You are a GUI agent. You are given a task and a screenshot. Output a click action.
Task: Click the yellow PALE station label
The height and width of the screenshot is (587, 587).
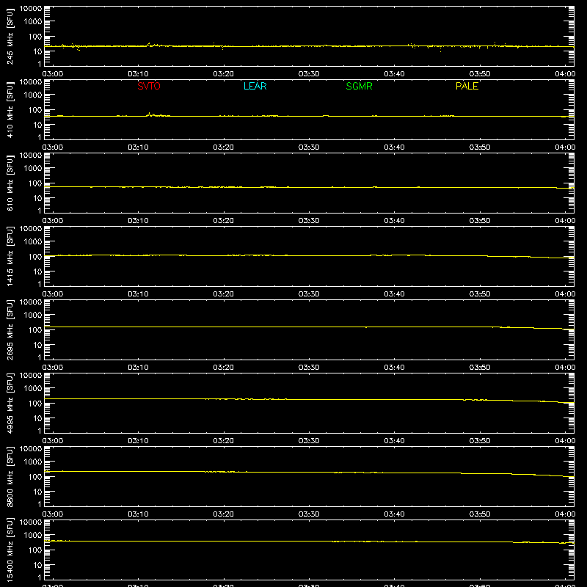point(467,86)
